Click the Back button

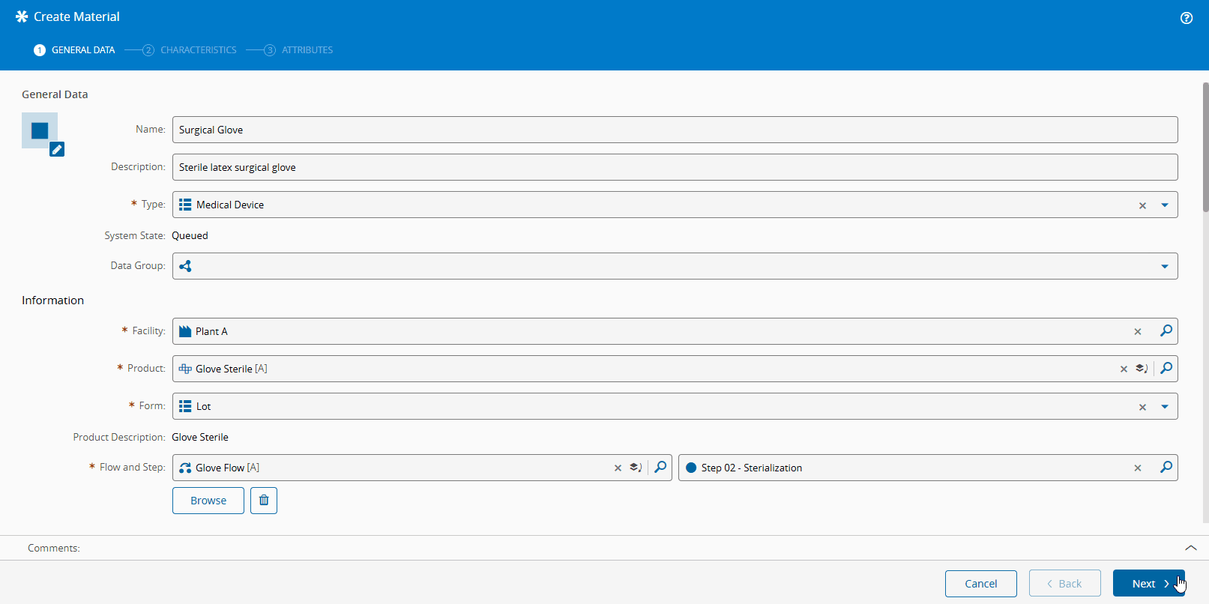coord(1065,584)
